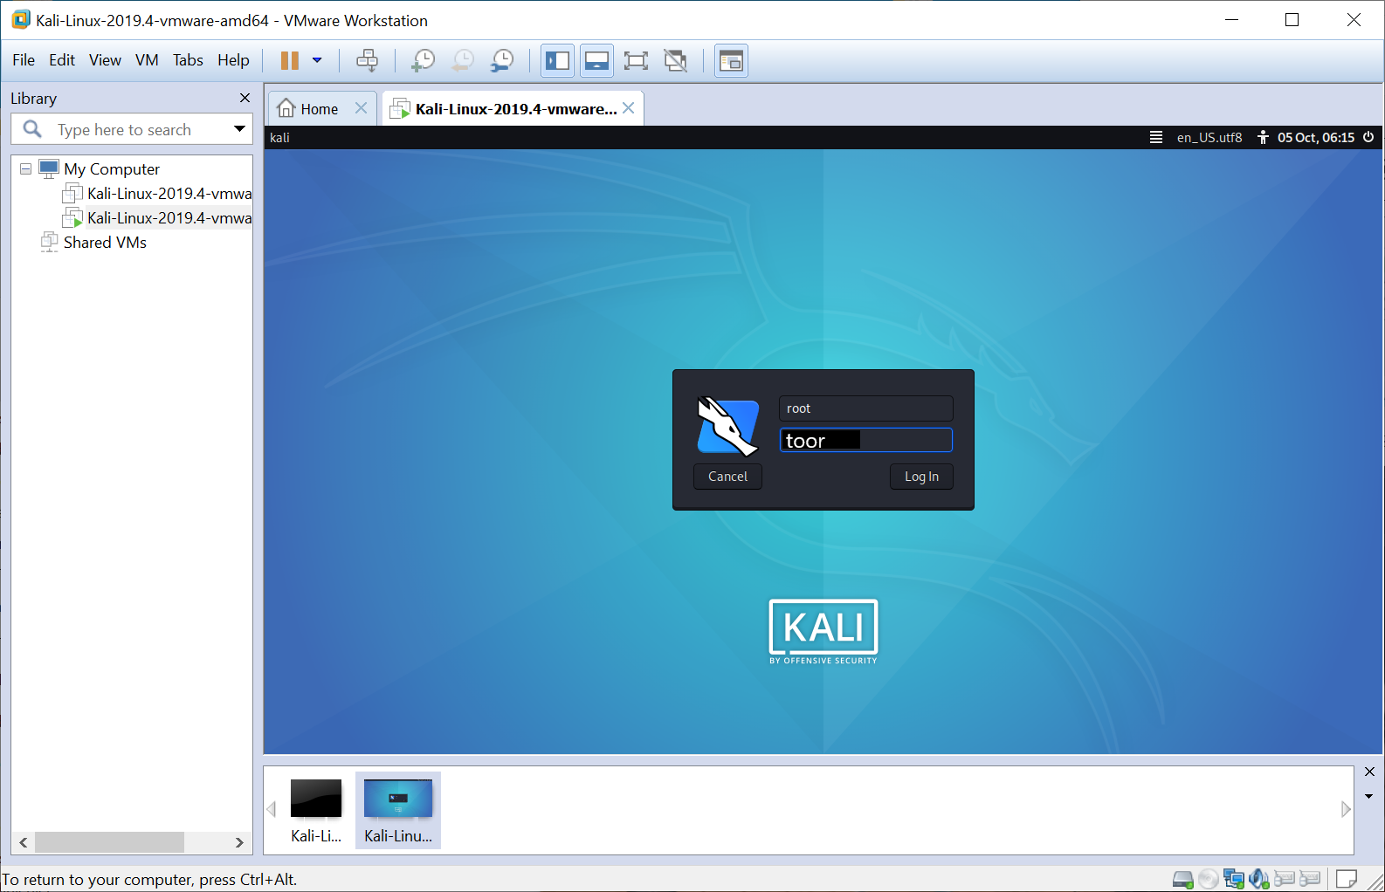Close the Home tab
This screenshot has height=892, width=1385.
coord(361,108)
